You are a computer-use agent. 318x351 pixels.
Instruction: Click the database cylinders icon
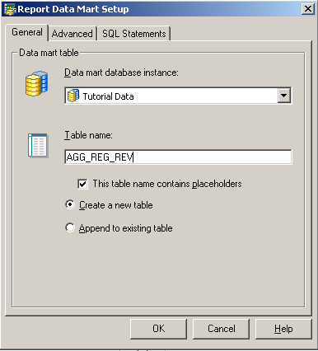[37, 83]
